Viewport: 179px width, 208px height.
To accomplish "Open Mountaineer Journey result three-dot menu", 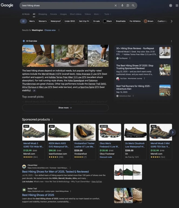I will pyautogui.click(x=144, y=78).
